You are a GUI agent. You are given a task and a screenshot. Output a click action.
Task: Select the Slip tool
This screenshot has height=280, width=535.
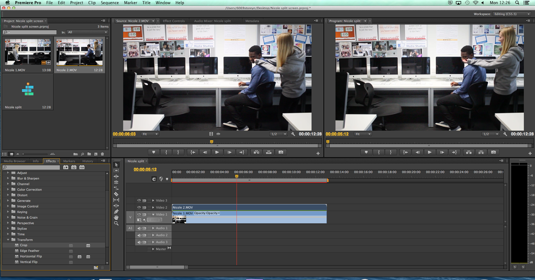[x=116, y=200]
